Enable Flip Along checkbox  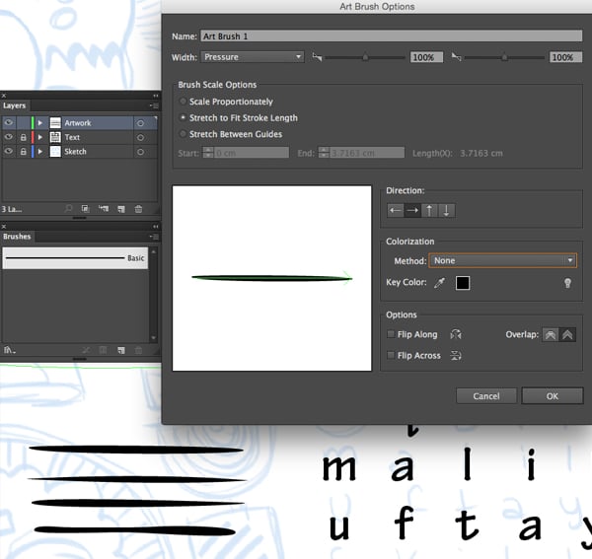(x=391, y=334)
